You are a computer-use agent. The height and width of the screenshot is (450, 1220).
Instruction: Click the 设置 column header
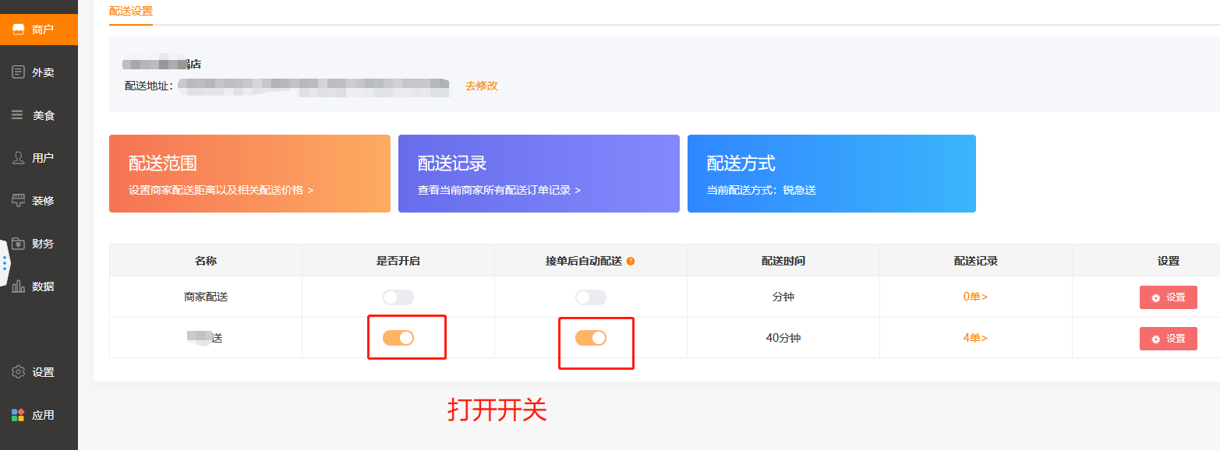click(1169, 261)
